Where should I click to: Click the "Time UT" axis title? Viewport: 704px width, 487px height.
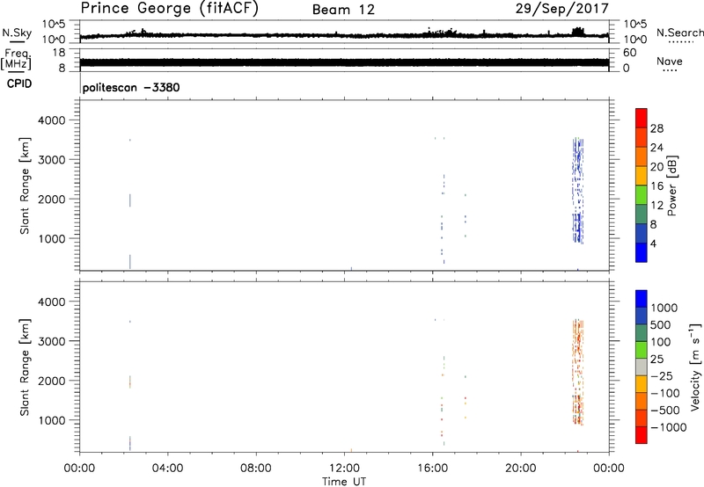344,481
